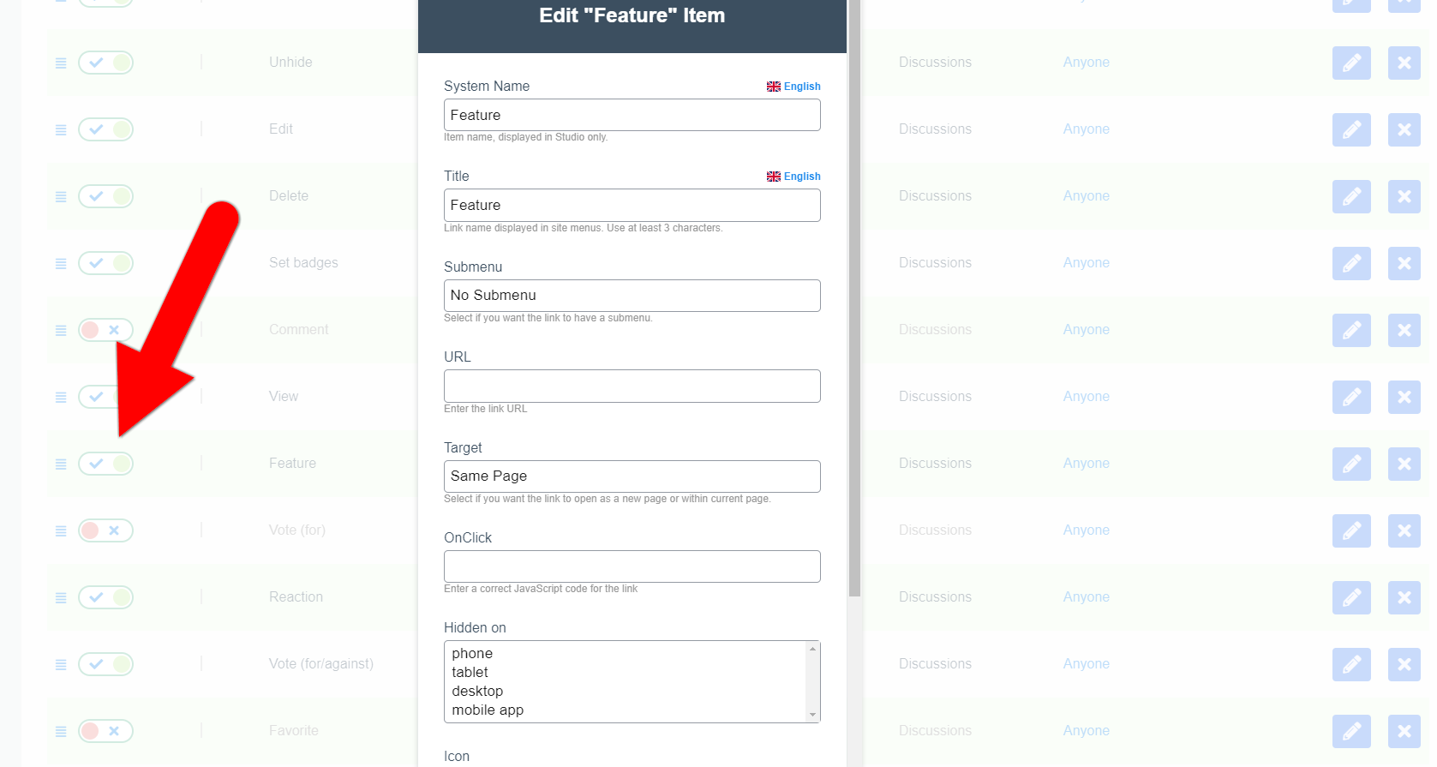Viewport: 1437px width, 767px height.
Task: Remove Comment item using its X icon
Action: 1404,330
